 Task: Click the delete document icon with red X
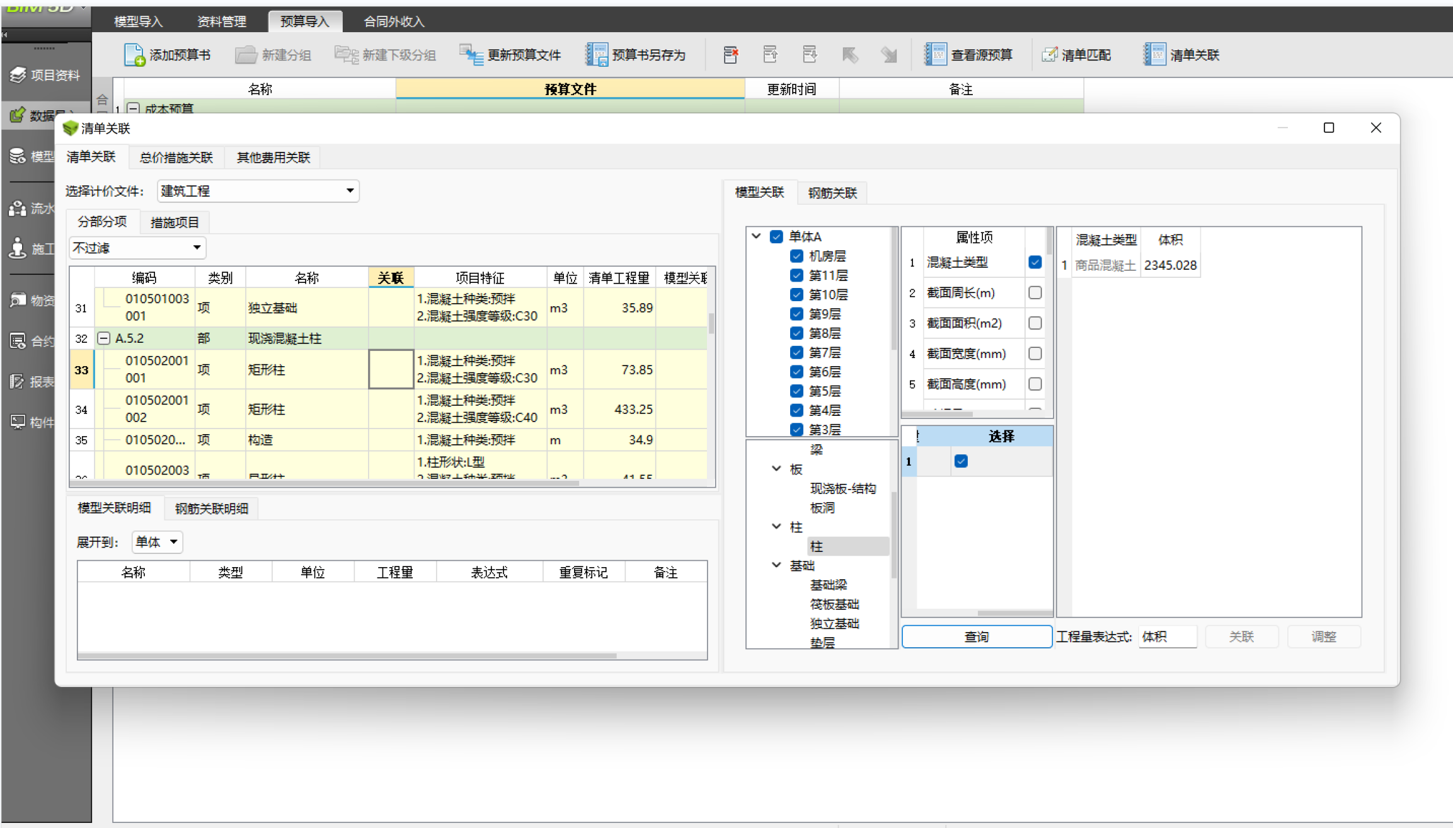(730, 55)
